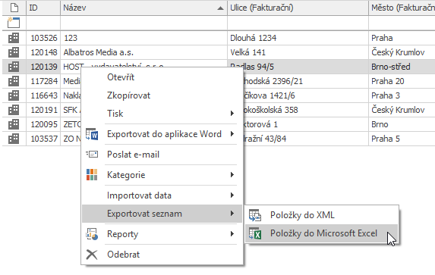Click the new record row icon

pos(14,23)
